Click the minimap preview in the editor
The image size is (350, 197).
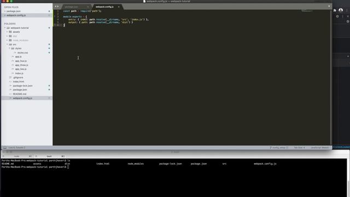point(307,11)
